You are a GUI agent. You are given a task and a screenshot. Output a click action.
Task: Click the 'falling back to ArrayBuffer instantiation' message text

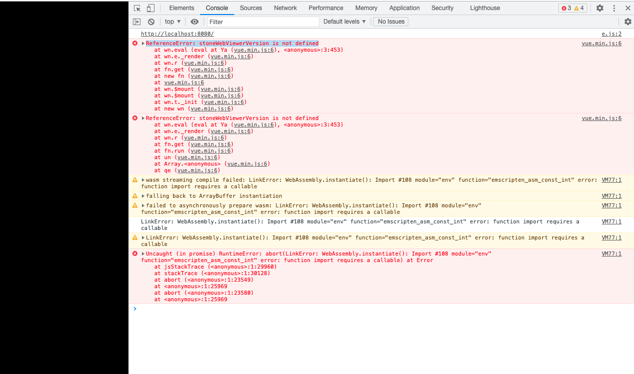[214, 196]
